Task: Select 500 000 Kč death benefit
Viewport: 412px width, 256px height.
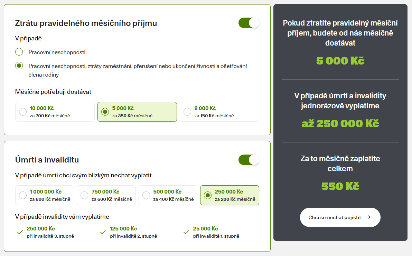Action: 146,195
